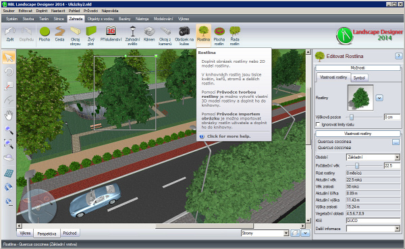Viewport: 405px width, 249px height.
Task: Collapse the Vlastnosti rostliny section header
Action: point(358,134)
